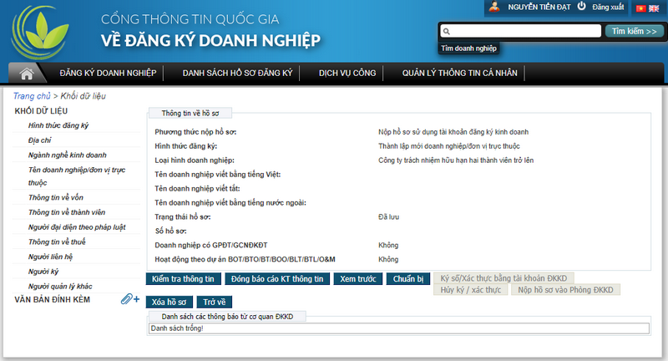Click Ký số/Xác thực bằng tài khoản ĐKKD button
668x361 pixels.
click(x=504, y=278)
